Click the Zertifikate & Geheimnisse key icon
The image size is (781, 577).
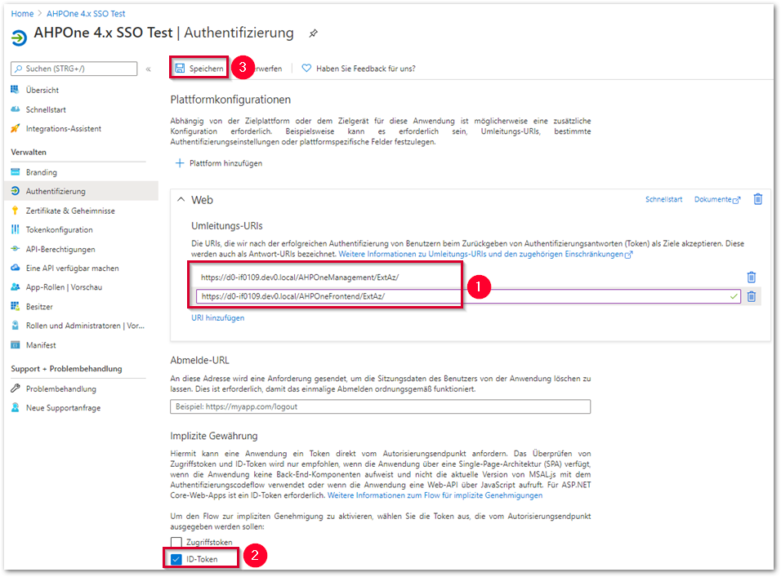click(x=15, y=211)
